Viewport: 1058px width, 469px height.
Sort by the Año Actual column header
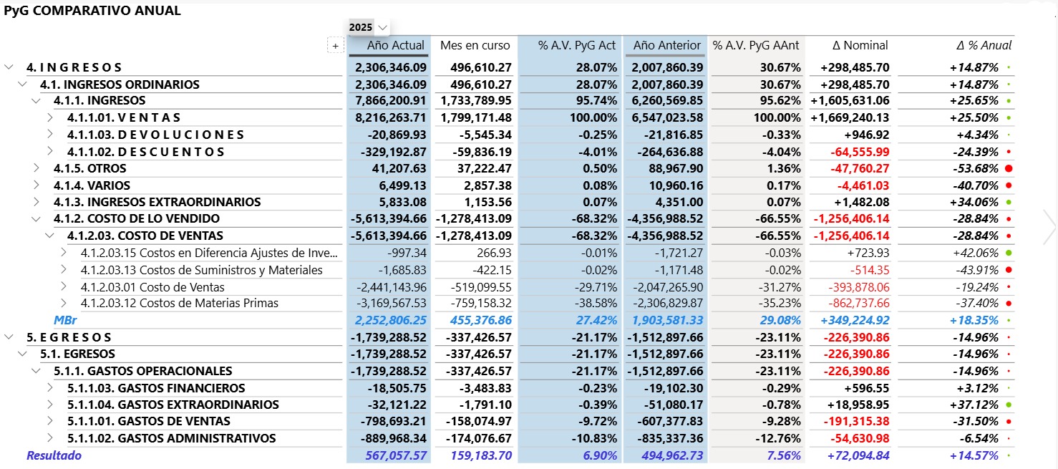tap(395, 45)
